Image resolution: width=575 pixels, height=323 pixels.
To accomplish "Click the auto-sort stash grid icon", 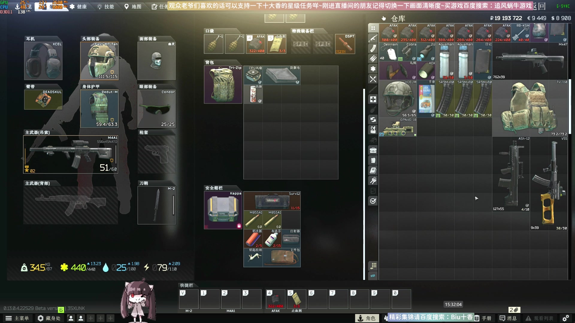I will [373, 266].
